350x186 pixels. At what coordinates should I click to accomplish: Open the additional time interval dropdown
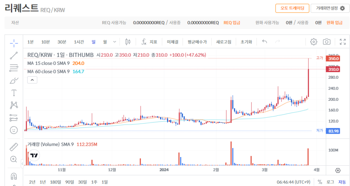coord(115,42)
